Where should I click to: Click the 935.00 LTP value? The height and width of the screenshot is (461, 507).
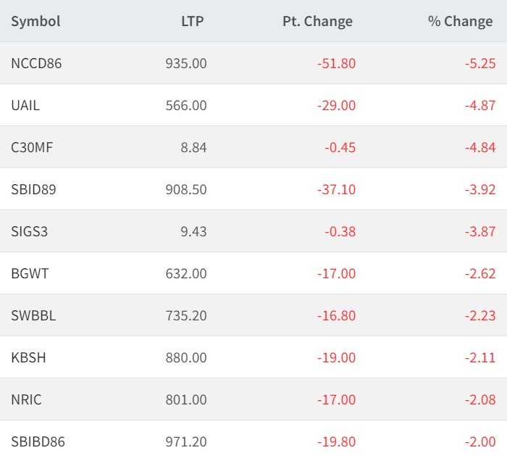click(x=186, y=63)
